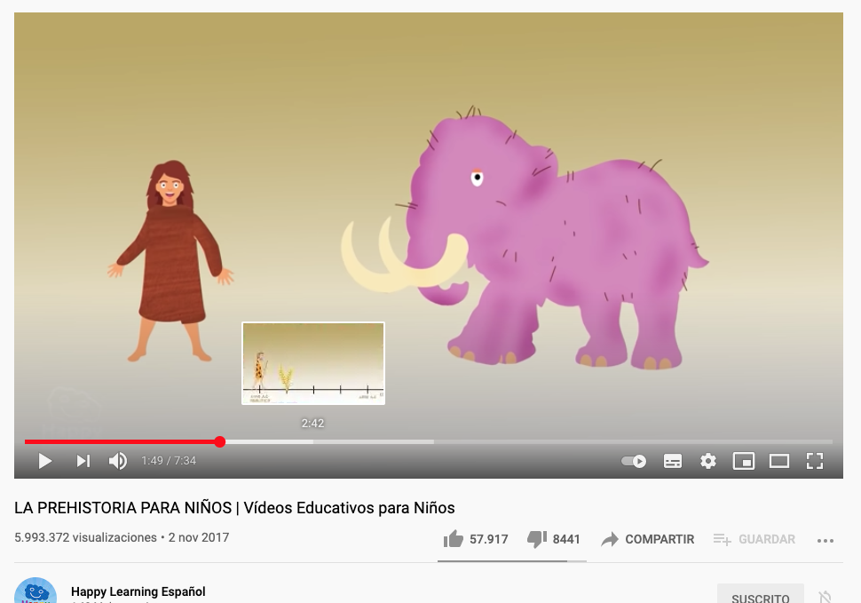Open the Happy Learning Español channel name
Screen dimensions: 861x603
138,591
